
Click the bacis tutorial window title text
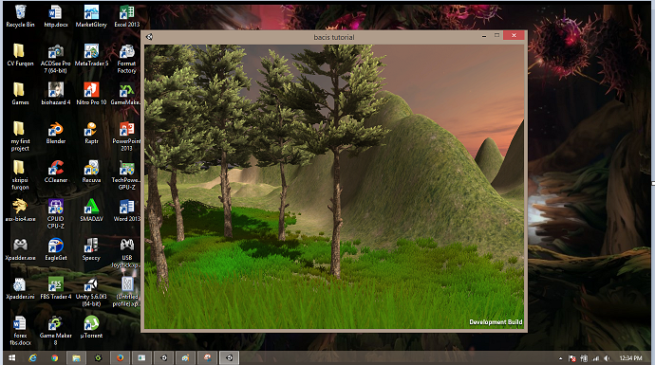click(334, 37)
